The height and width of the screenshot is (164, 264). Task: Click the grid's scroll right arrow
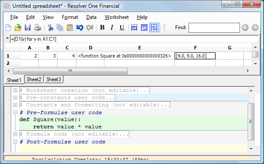pyautogui.click(x=248, y=71)
